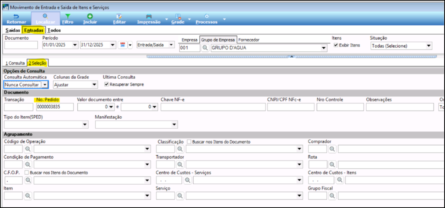Switch to the Todos tab
The width and height of the screenshot is (445, 208).
click(54, 30)
